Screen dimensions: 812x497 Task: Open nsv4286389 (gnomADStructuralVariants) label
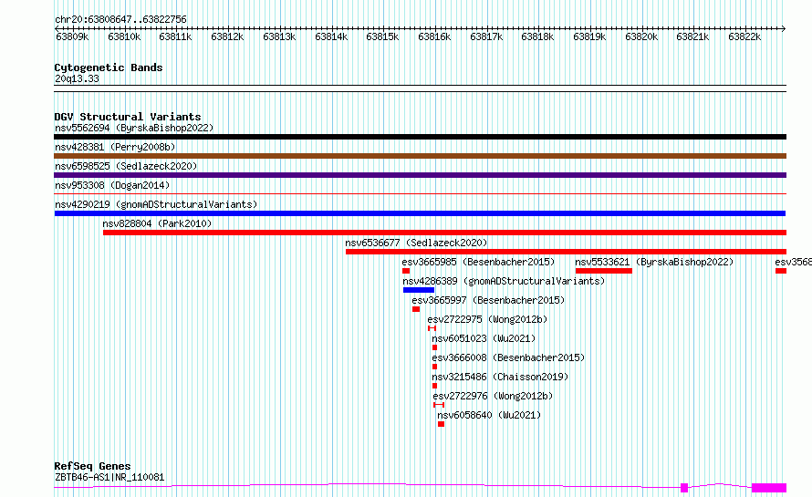[504, 281]
